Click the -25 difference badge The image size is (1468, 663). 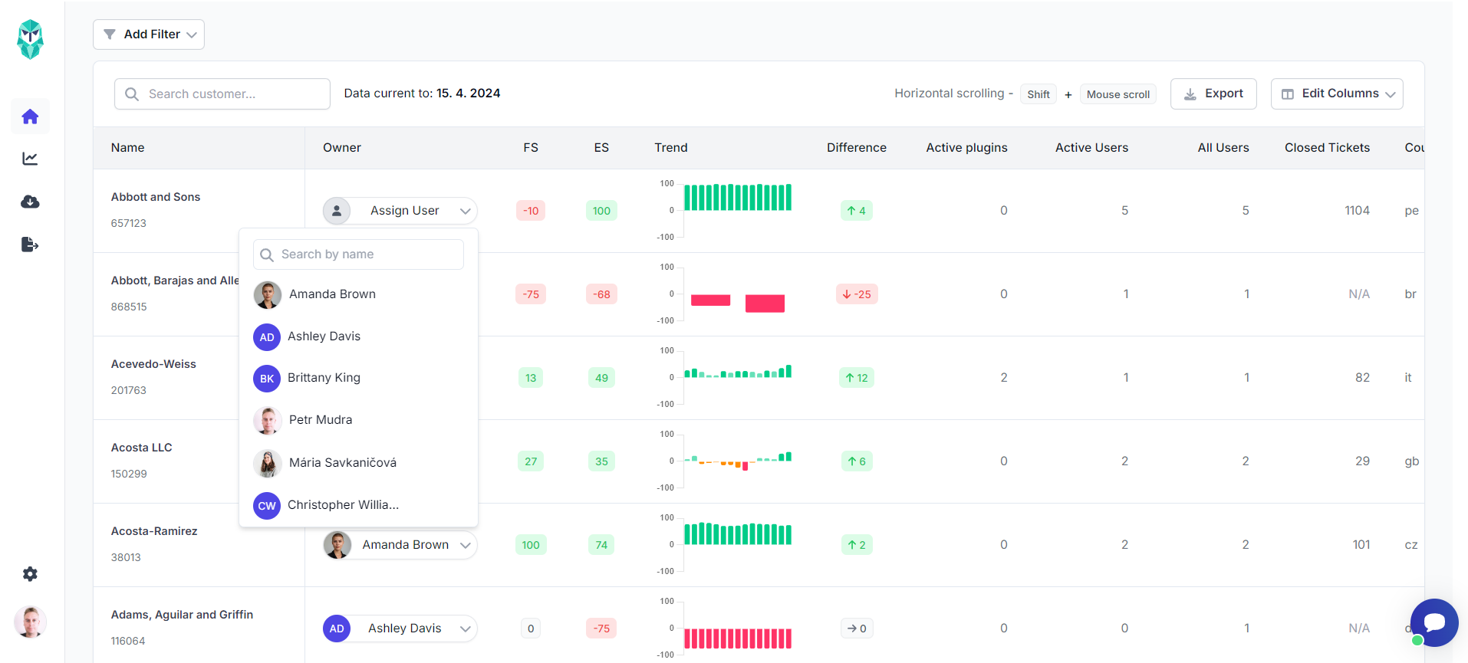coord(857,294)
